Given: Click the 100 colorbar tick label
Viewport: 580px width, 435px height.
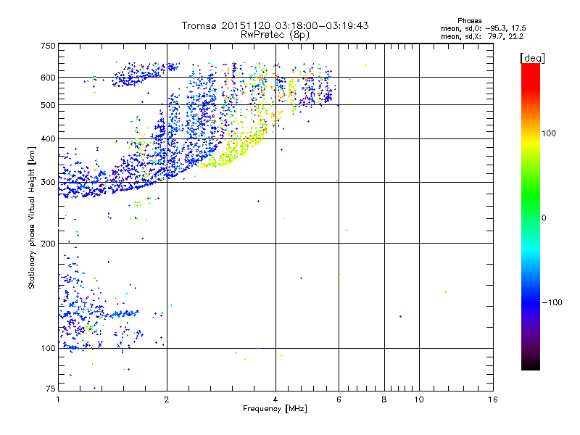Looking at the screenshot, I should (x=549, y=133).
